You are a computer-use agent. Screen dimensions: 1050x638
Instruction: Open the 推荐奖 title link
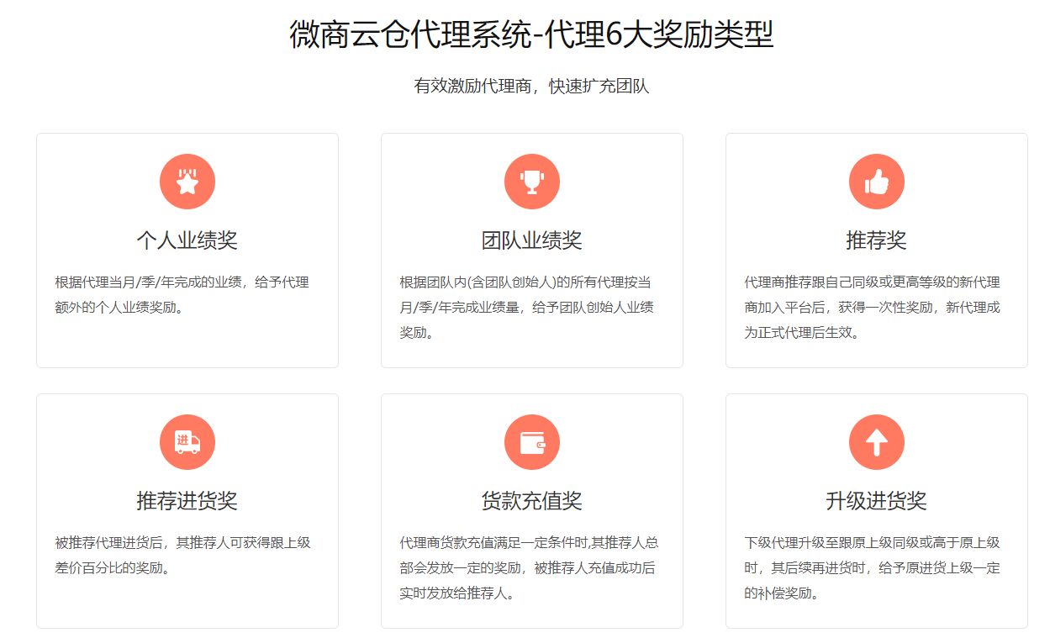click(x=876, y=239)
